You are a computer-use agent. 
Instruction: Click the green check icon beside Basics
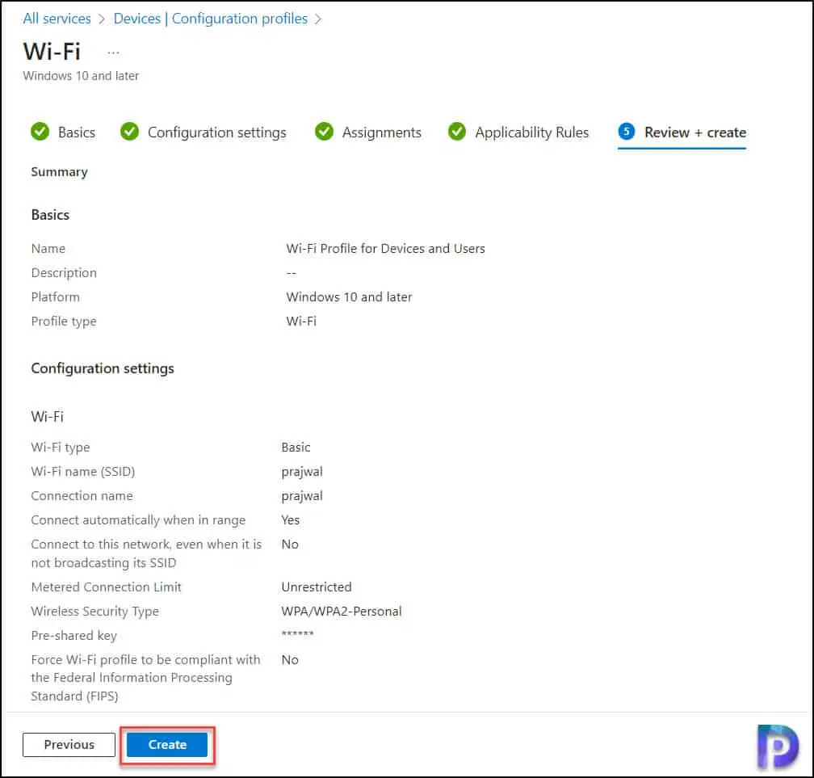[x=40, y=132]
